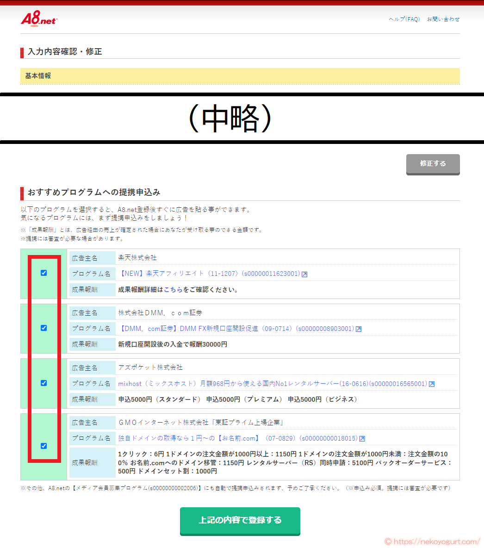The height and width of the screenshot is (548, 484).
Task: Open the external link icon beside mixhost program
Action: tap(432, 383)
